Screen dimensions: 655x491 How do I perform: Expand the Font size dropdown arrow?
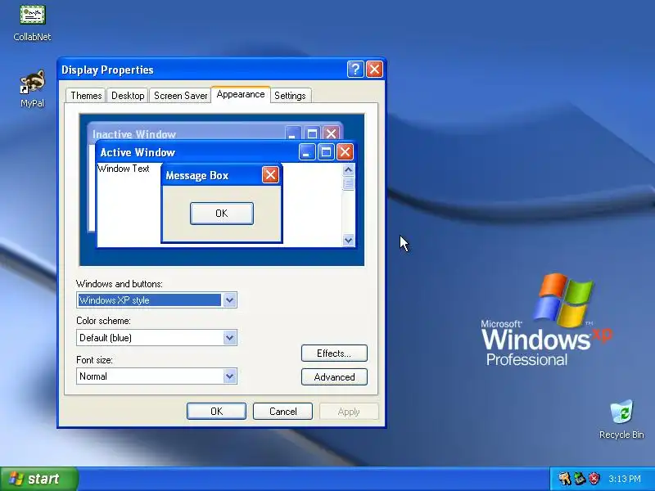pyautogui.click(x=229, y=376)
